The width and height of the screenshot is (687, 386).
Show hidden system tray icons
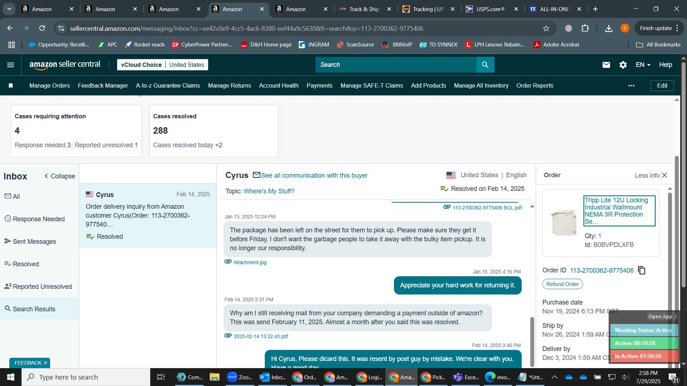[554, 377]
